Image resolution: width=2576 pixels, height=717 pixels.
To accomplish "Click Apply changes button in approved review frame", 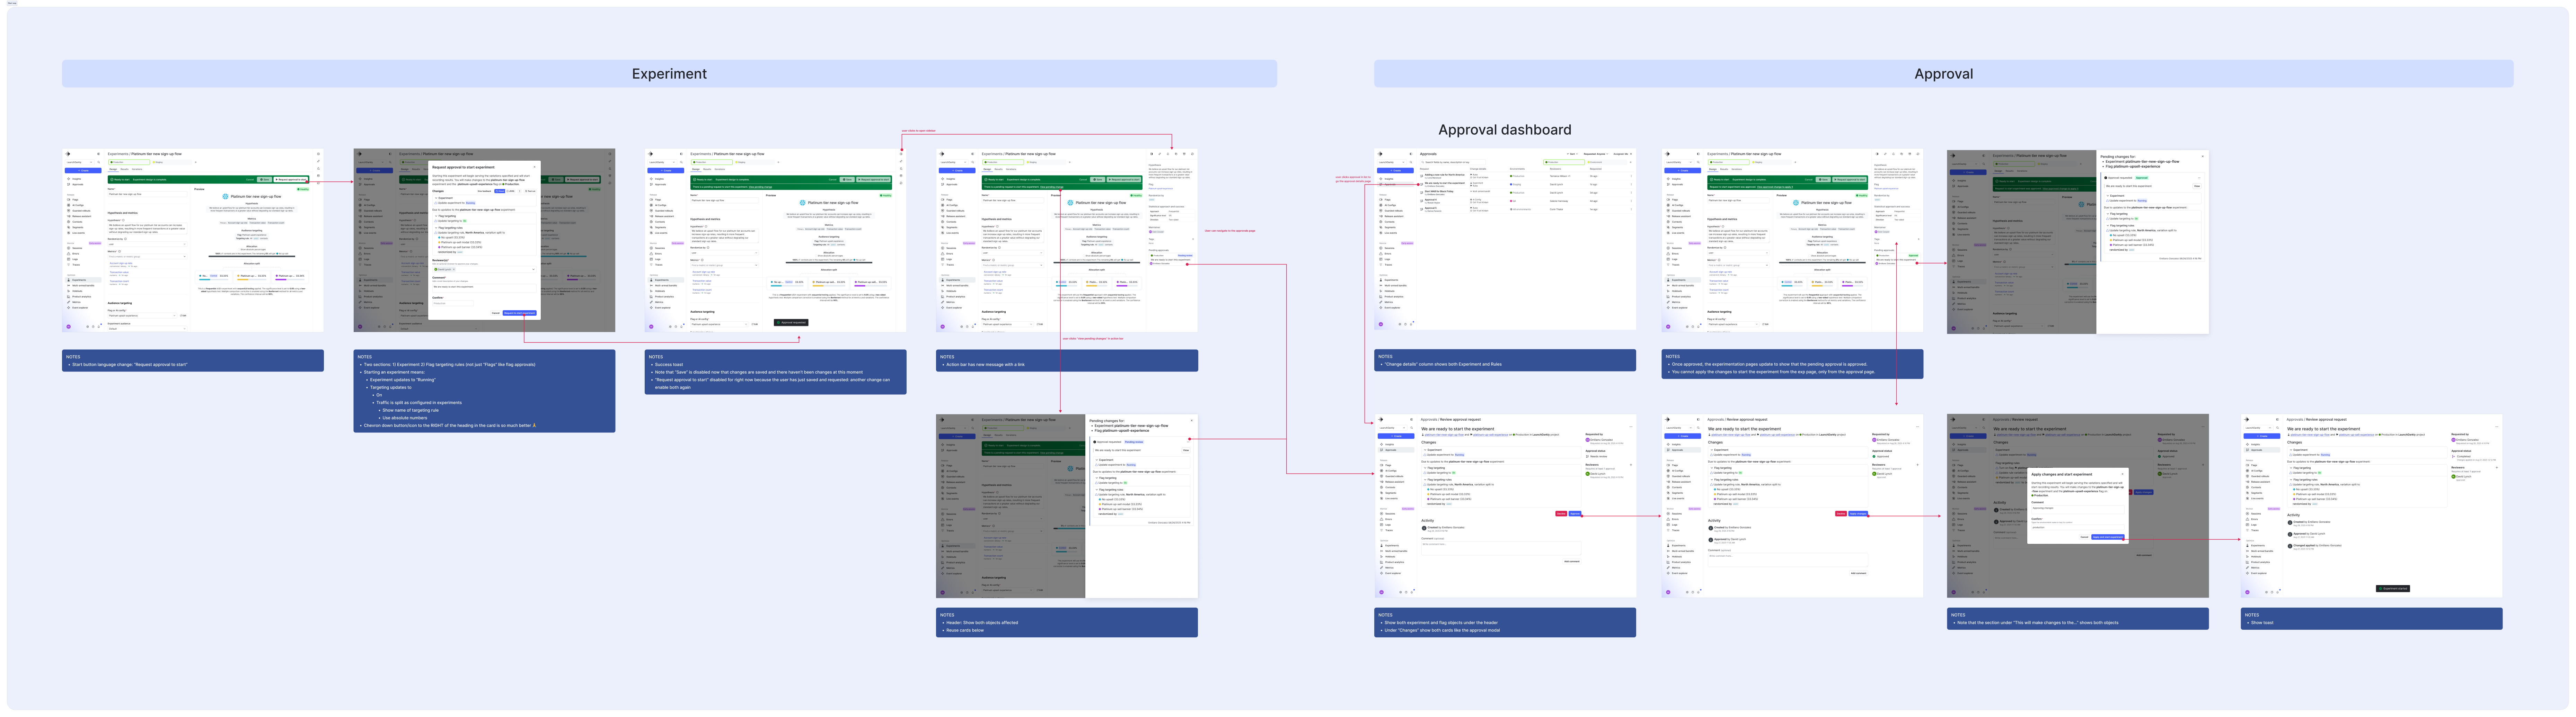I will tap(1858, 514).
